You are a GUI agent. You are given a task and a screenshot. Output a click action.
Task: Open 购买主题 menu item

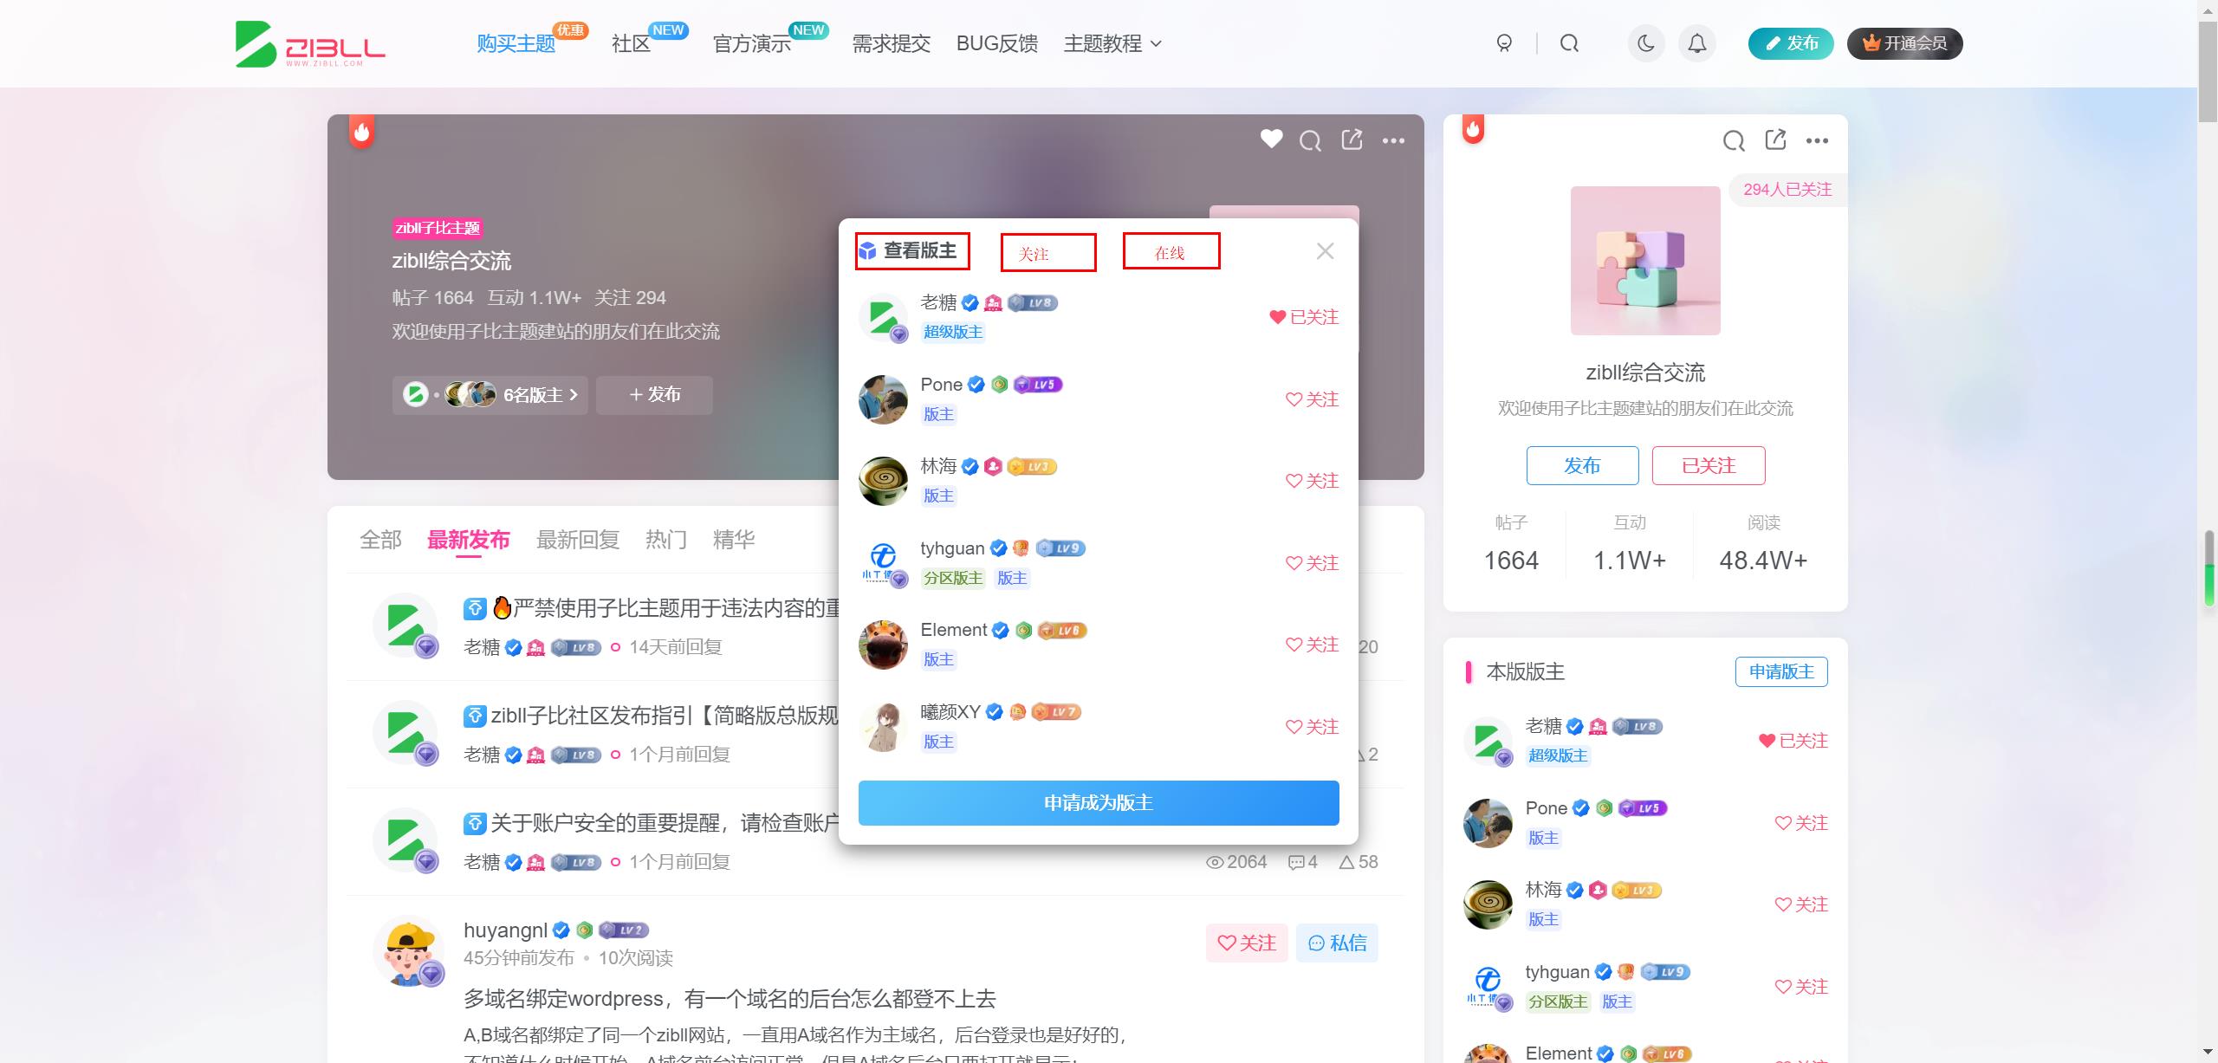[x=516, y=43]
